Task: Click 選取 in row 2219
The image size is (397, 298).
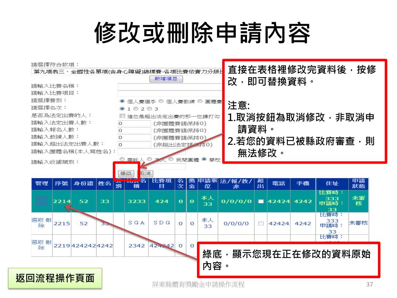Action: 38,242
